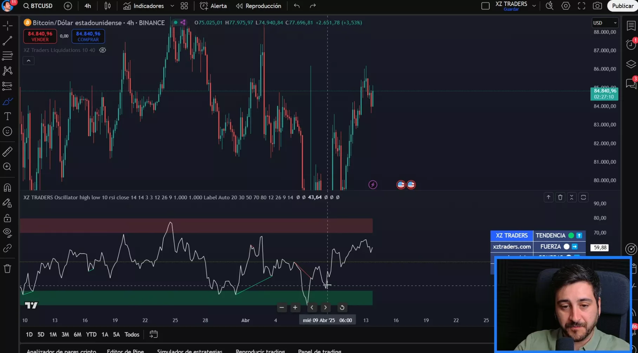Click the VENDER 84.840,96 button
638x353 pixels.
coord(40,36)
